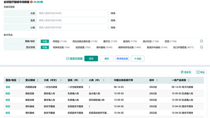
Task: Click 中国分类目录代号 column header
Action: click(123, 80)
